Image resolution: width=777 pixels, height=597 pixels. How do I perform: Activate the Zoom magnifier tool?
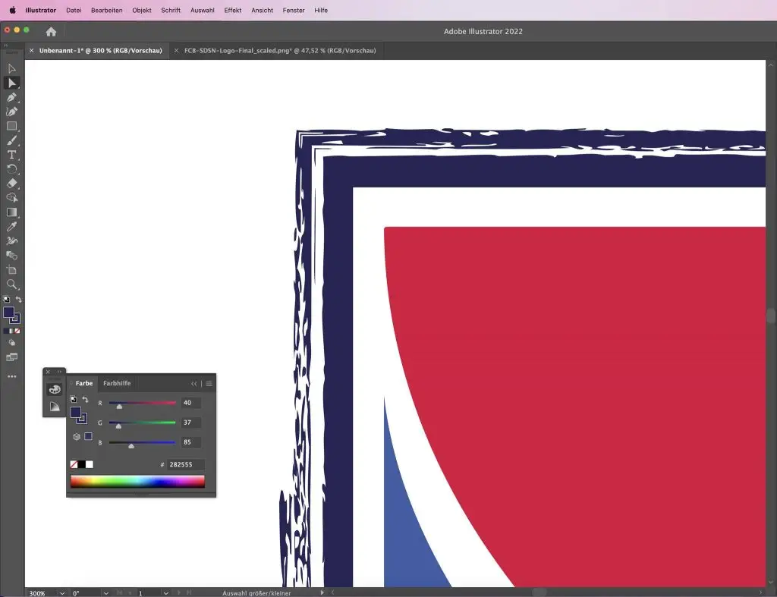click(x=11, y=284)
